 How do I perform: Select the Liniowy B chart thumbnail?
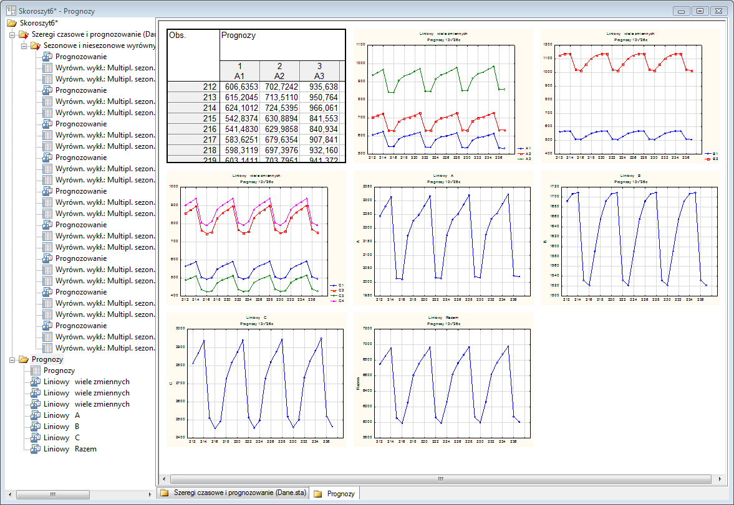tap(630, 237)
